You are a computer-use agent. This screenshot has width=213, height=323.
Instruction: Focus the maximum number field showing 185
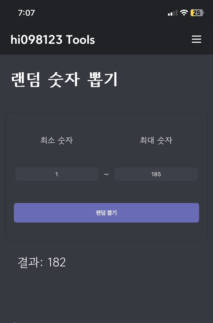tap(156, 174)
